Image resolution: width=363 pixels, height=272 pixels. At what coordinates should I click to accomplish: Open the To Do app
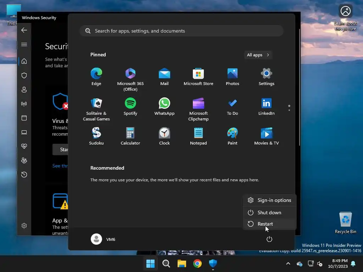click(x=233, y=107)
